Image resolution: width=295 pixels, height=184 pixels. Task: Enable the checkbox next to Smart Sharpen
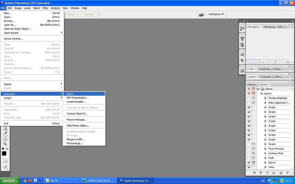click(x=249, y=149)
